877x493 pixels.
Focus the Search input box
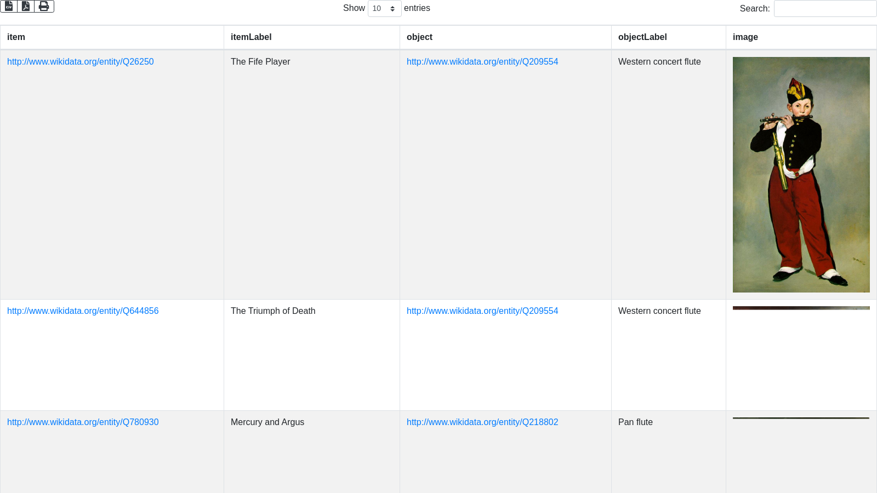click(x=824, y=9)
